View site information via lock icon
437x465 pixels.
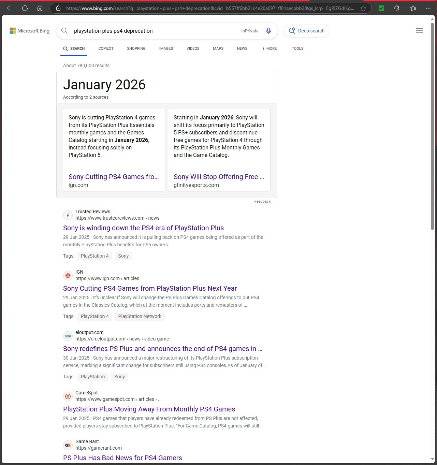[x=58, y=8]
